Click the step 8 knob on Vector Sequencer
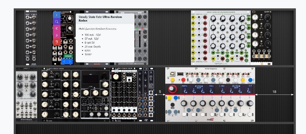Viewport: 306px width, 134px height. [x=250, y=103]
